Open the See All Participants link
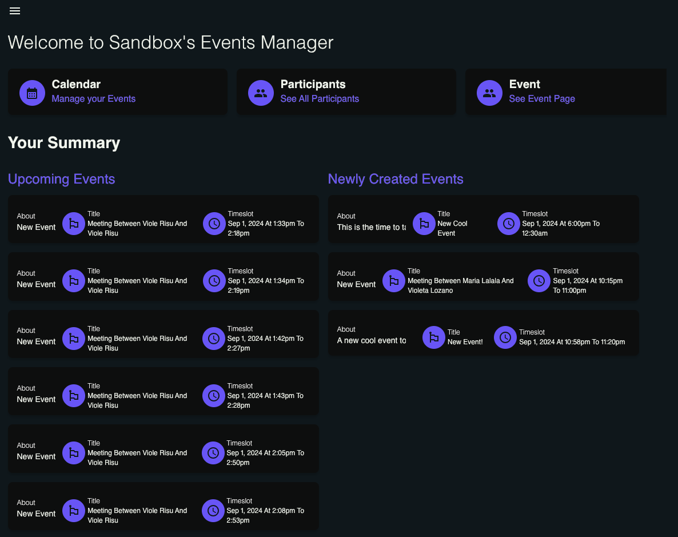The image size is (678, 537). pos(320,98)
